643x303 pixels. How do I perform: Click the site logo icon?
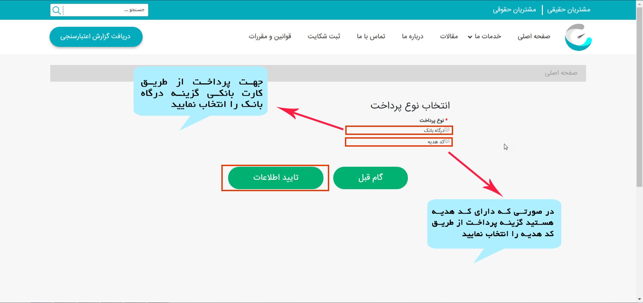click(x=578, y=37)
